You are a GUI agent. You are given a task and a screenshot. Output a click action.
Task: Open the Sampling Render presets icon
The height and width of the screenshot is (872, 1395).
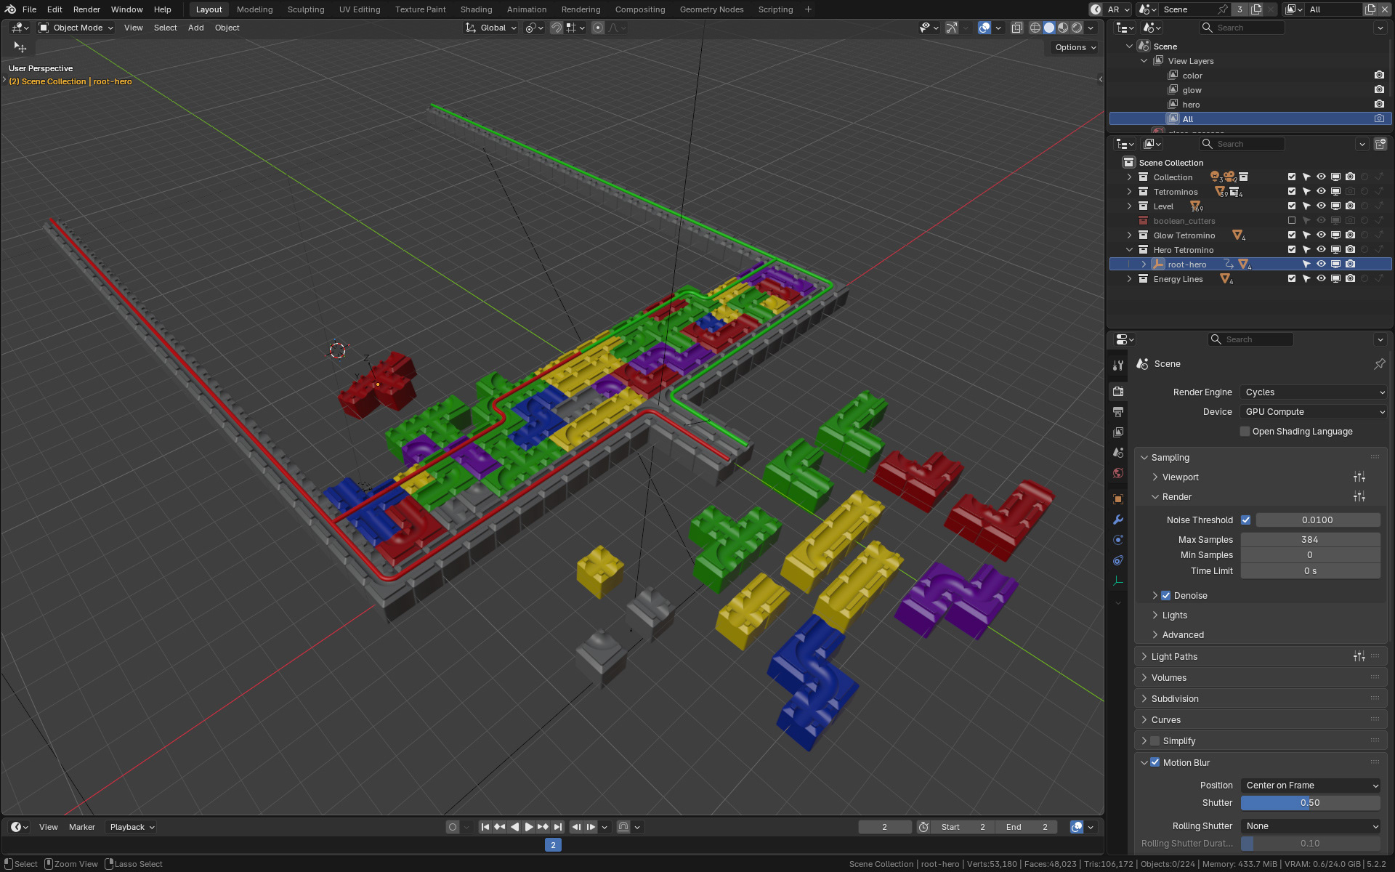pyautogui.click(x=1359, y=497)
